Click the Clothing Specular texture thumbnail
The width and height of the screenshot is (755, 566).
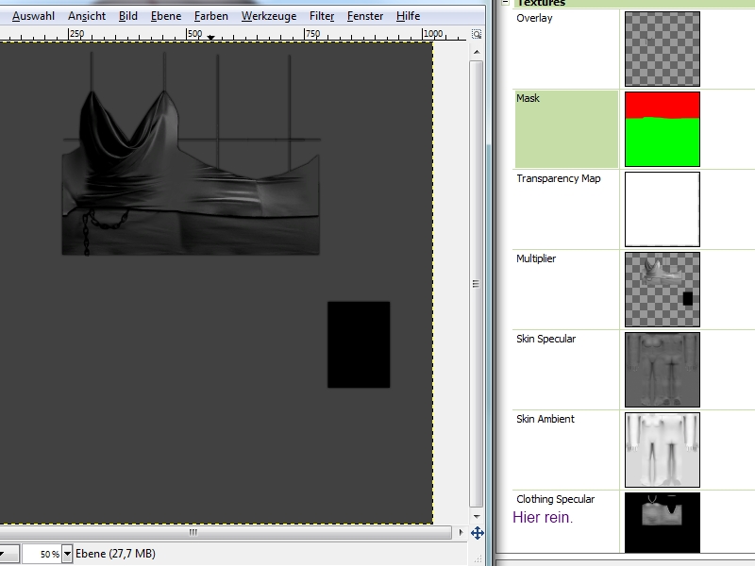pos(663,523)
